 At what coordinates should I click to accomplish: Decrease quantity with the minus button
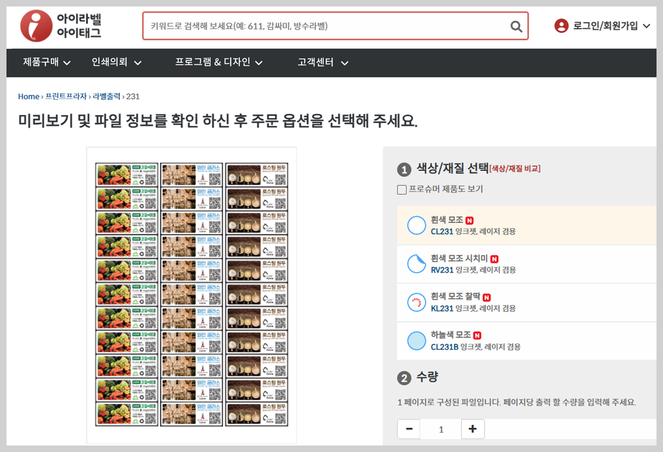pos(409,429)
